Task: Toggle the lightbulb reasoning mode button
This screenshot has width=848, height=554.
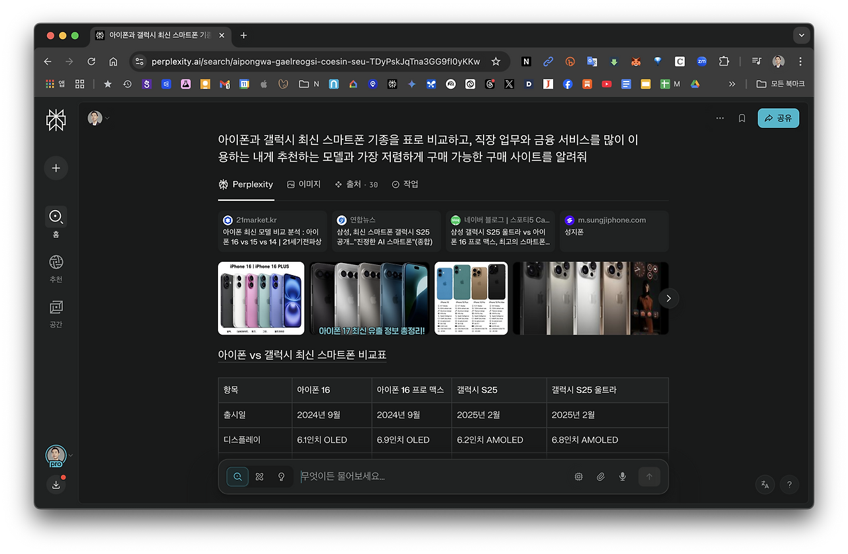Action: (280, 476)
